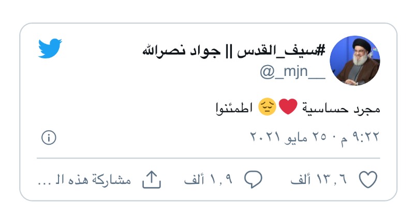Like the tweet with the heart outline icon
Image resolution: width=414 pixels, height=218 pixels.
(368, 179)
